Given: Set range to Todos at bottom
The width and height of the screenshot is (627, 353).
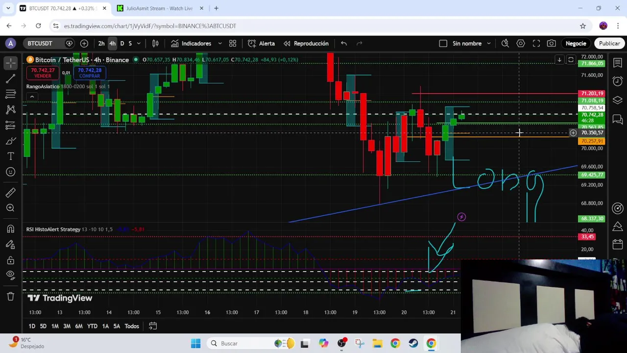Looking at the screenshot, I should point(132,326).
